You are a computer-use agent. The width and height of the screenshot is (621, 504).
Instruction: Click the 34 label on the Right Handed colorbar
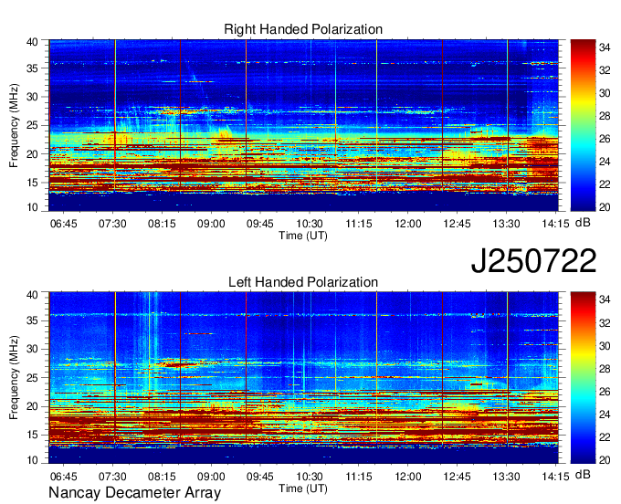605,47
